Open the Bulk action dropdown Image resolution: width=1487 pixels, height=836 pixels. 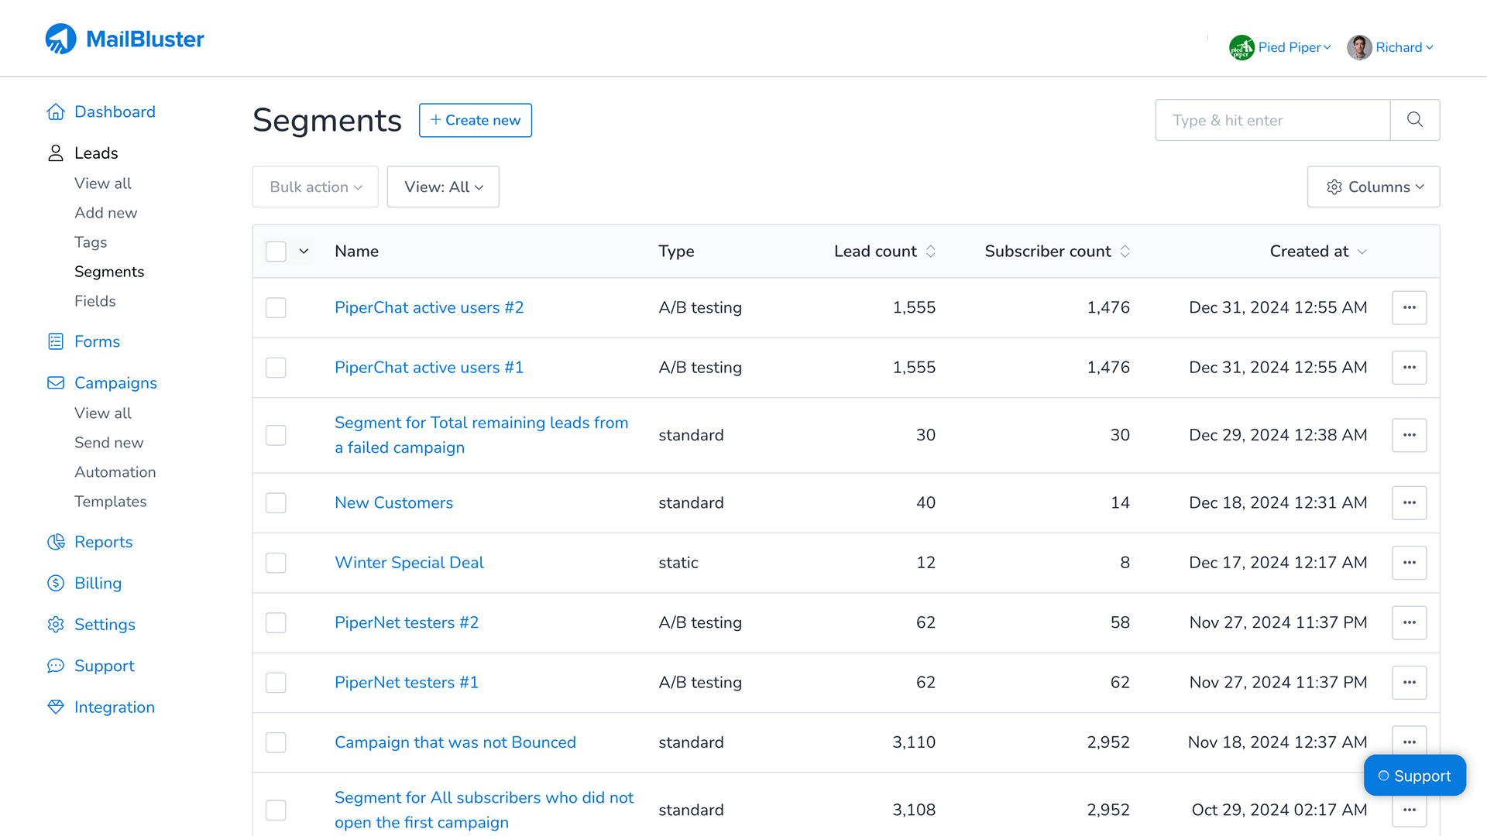point(315,187)
